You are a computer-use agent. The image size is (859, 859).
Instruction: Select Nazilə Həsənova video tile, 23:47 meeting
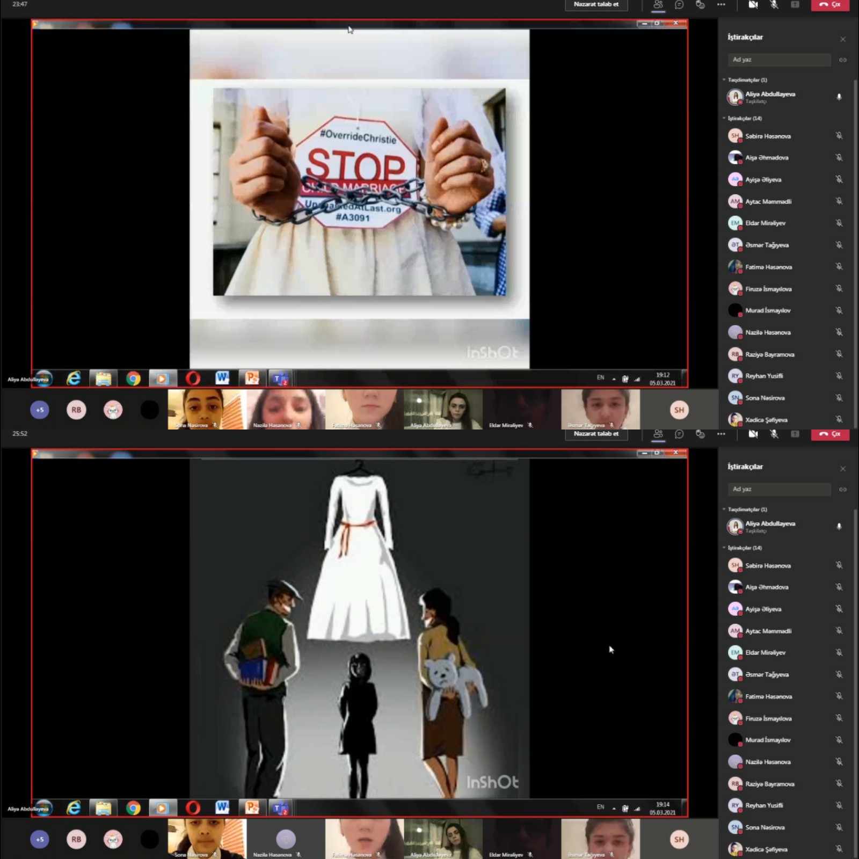pos(286,409)
